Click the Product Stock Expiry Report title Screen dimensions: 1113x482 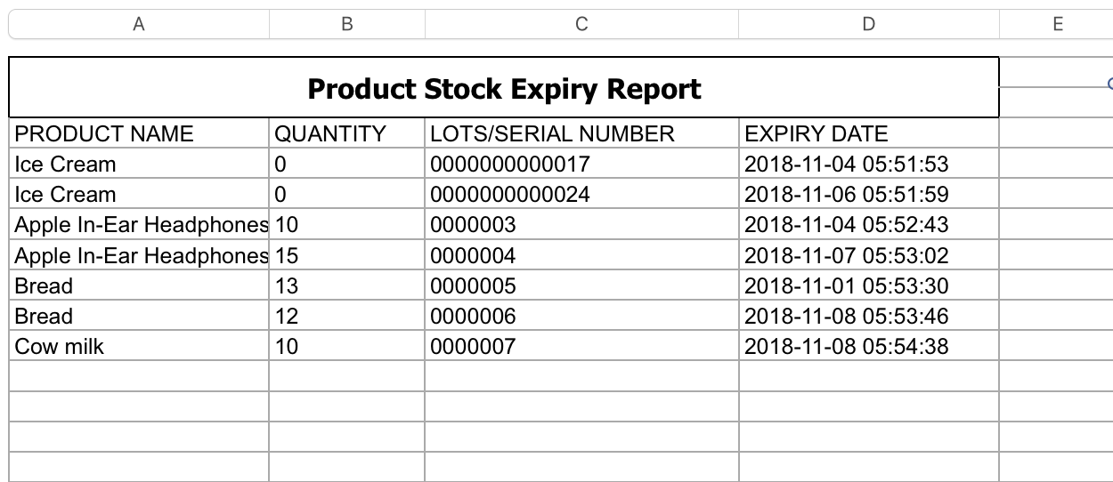click(x=504, y=89)
